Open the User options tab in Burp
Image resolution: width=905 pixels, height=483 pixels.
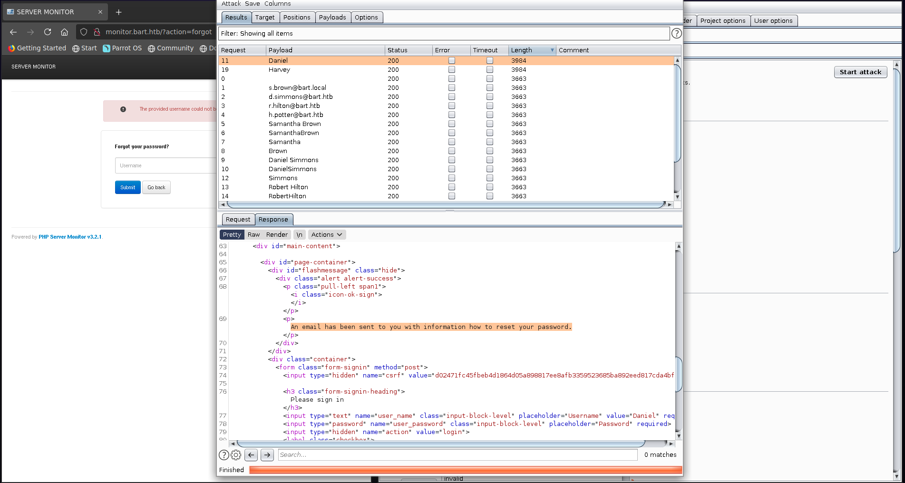(x=773, y=20)
